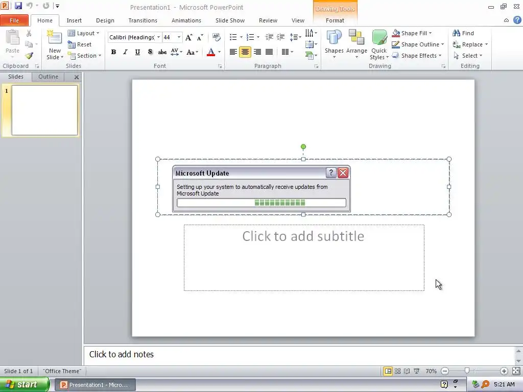Open the File tab
The width and height of the screenshot is (523, 392).
pos(14,20)
